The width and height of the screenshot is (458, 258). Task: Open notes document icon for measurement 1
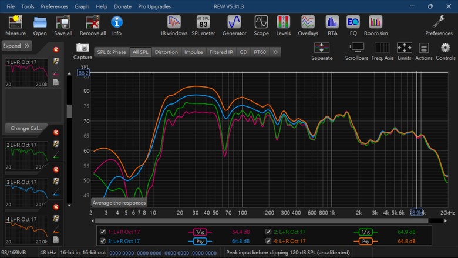[56, 82]
